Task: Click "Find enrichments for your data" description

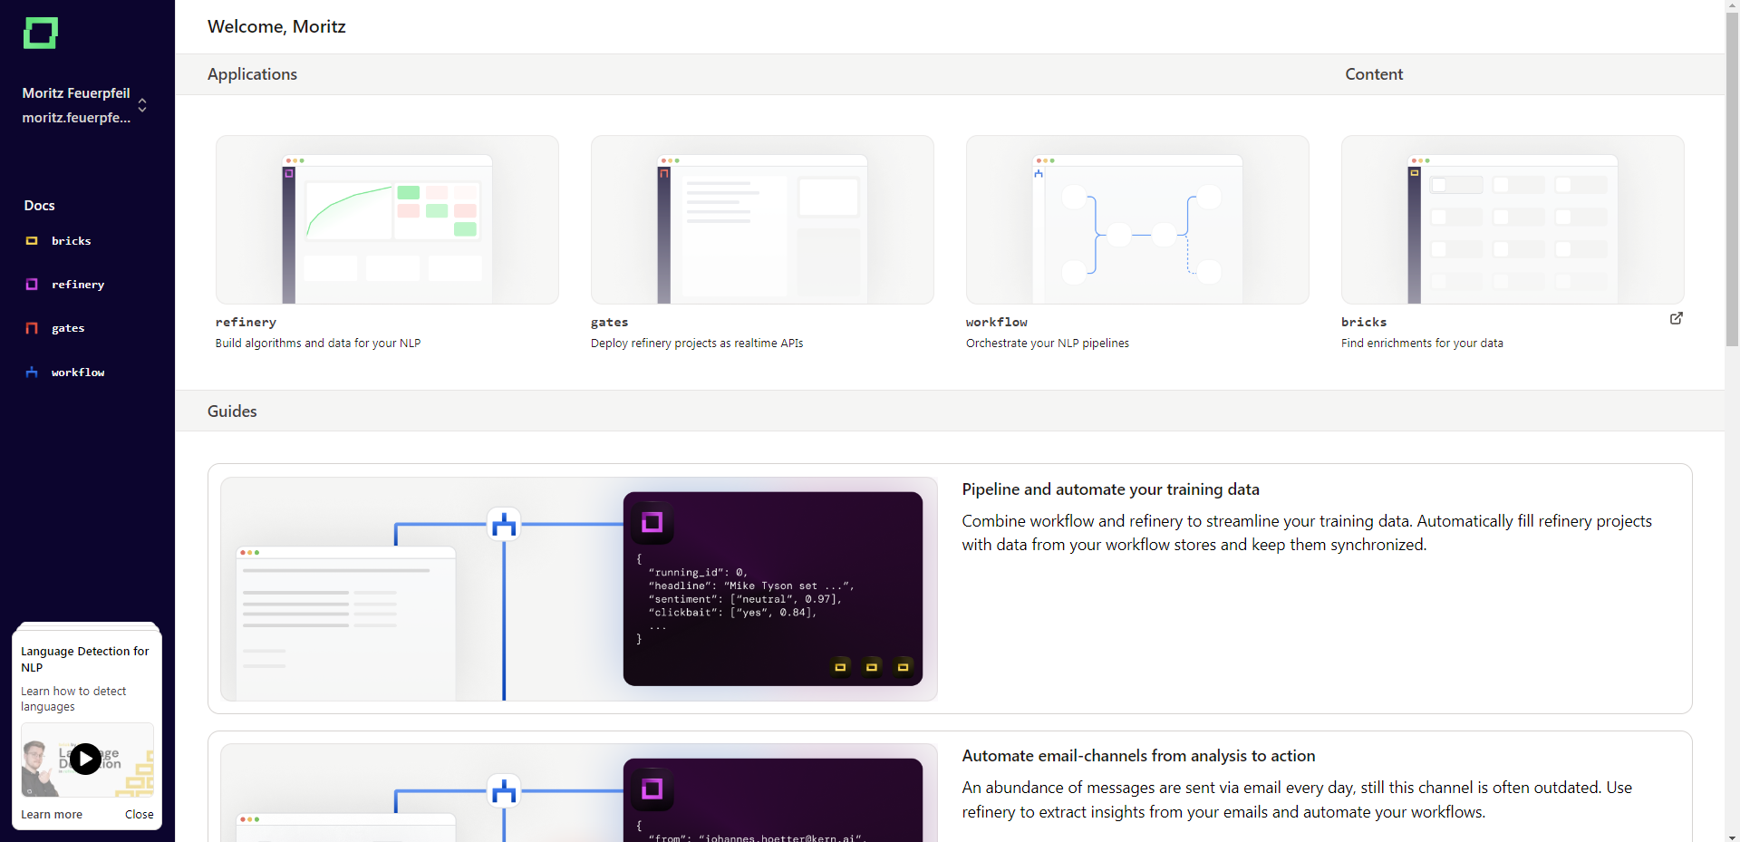Action: pos(1422,344)
